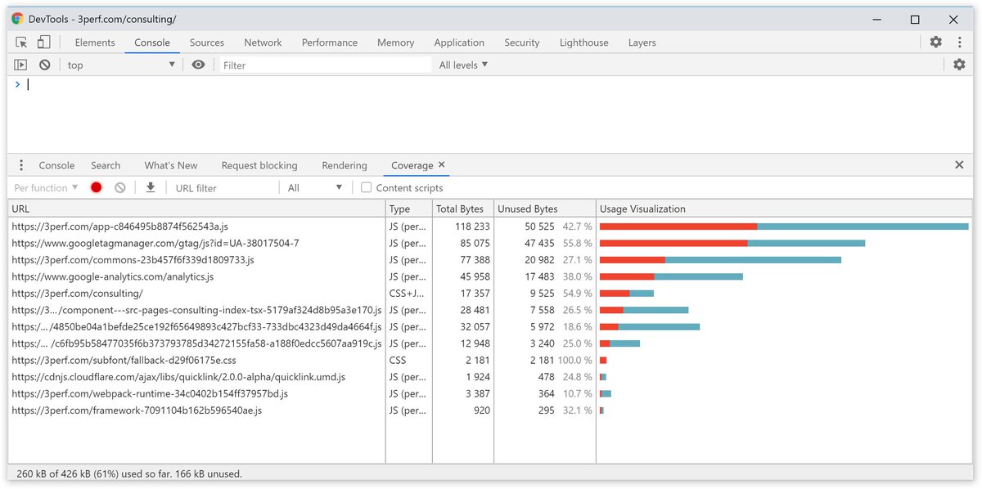Open console settings gear icon
This screenshot has width=982, height=489.
(x=959, y=65)
